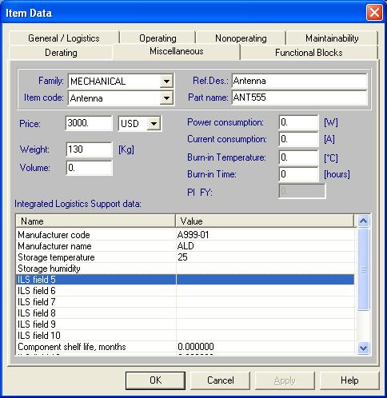
Task: Click the Cancel button
Action: pyautogui.click(x=220, y=380)
